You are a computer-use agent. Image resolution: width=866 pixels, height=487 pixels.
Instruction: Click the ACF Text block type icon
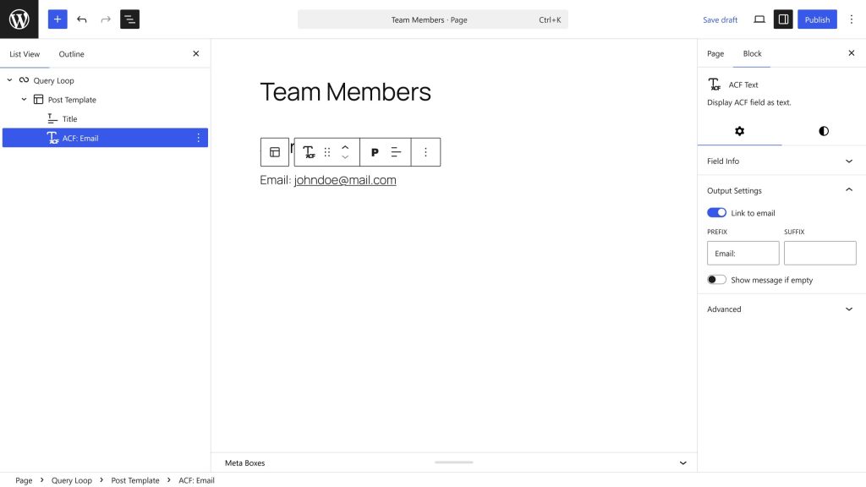309,152
